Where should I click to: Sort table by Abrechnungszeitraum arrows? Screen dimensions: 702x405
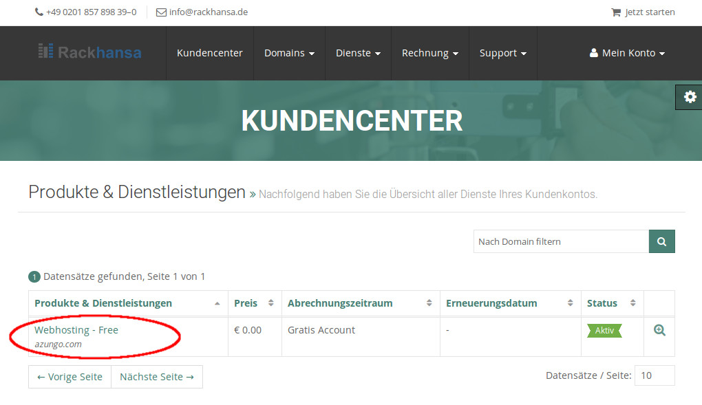click(x=429, y=303)
